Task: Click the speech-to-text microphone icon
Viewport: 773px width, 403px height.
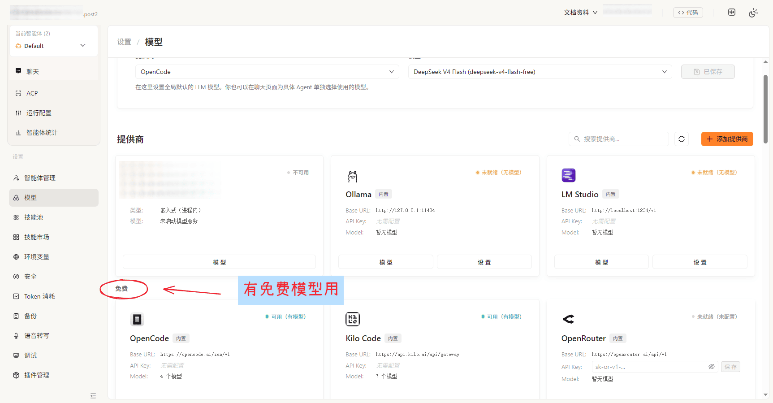Action: 16,336
